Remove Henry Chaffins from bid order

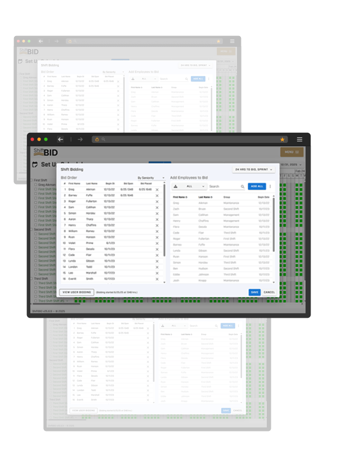157,226
